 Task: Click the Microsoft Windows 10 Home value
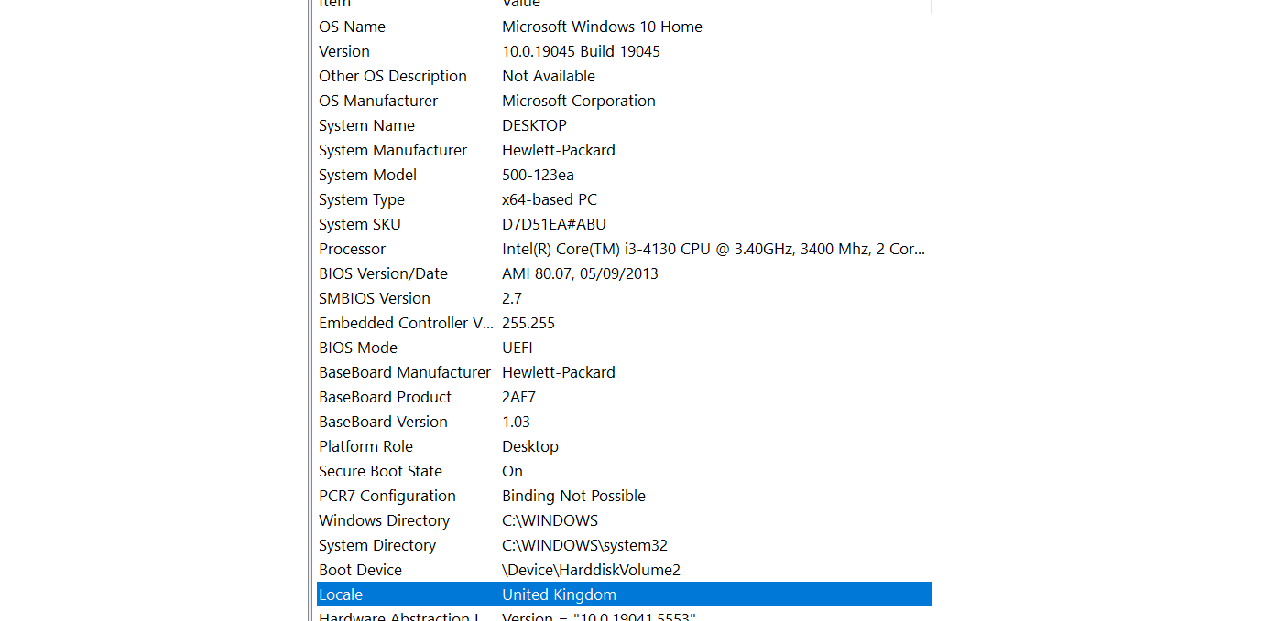click(x=602, y=27)
